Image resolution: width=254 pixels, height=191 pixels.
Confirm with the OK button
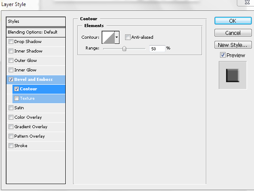233,21
